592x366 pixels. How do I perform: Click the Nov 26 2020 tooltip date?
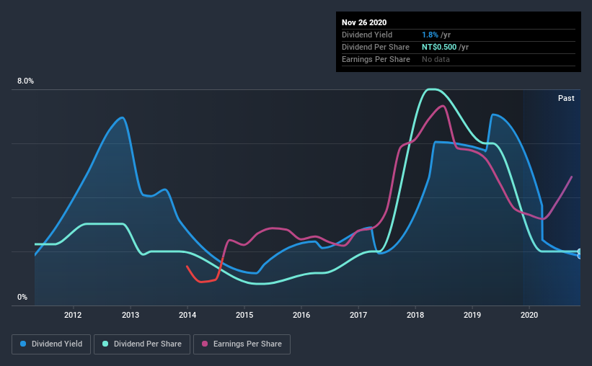click(364, 22)
